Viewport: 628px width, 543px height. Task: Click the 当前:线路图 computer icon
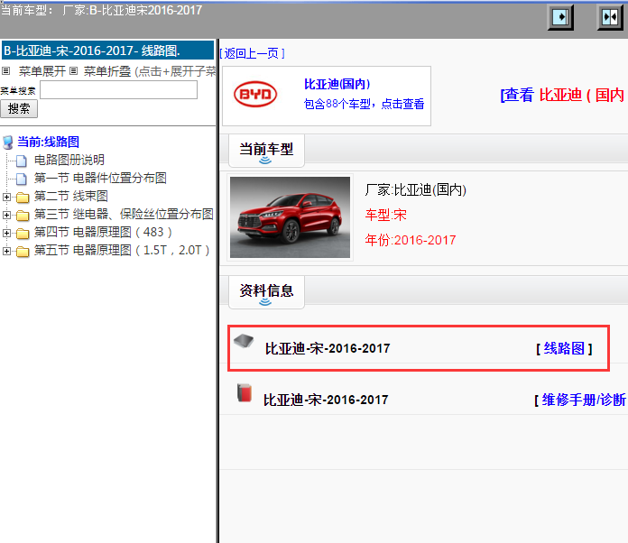point(7,143)
